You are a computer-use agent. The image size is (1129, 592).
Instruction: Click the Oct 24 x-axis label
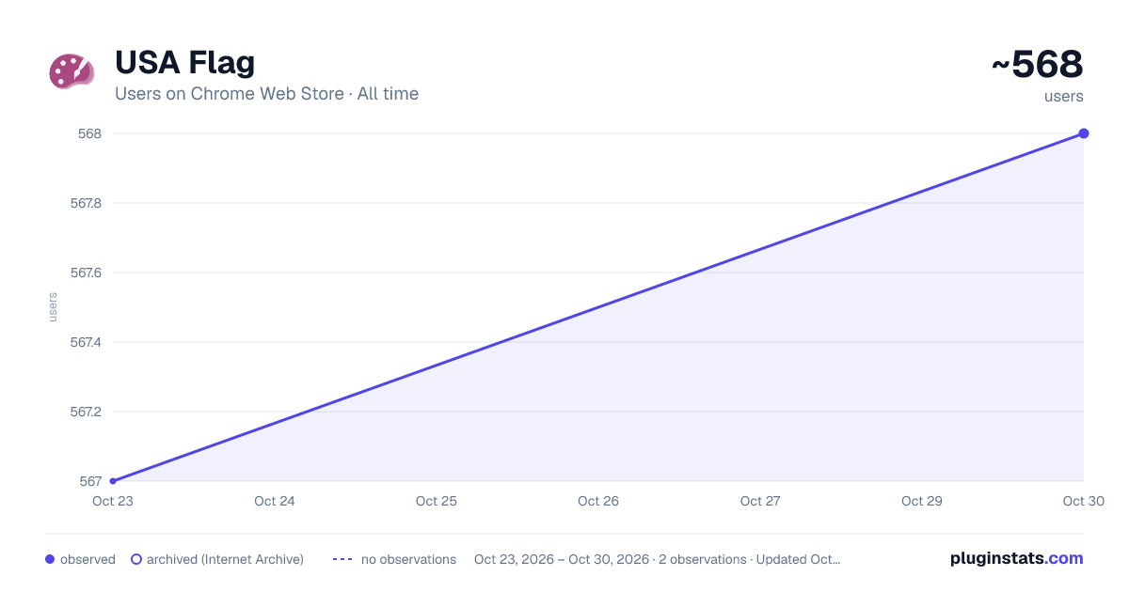(275, 501)
